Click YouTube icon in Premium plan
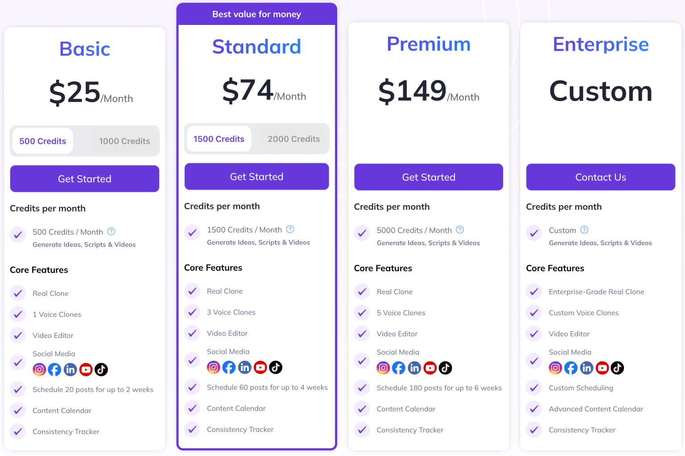The width and height of the screenshot is (685, 456). pyautogui.click(x=430, y=368)
